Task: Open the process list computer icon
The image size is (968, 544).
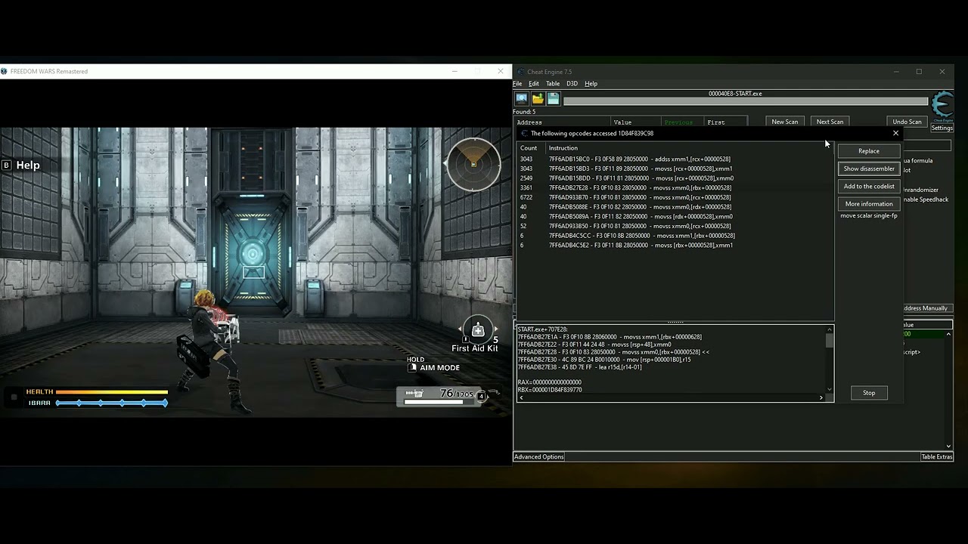Action: click(x=522, y=99)
